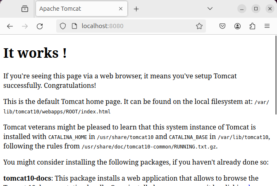This screenshot has height=186, width=277.
Task: Click the bold tomcat10-docs text
Action: point(27,178)
